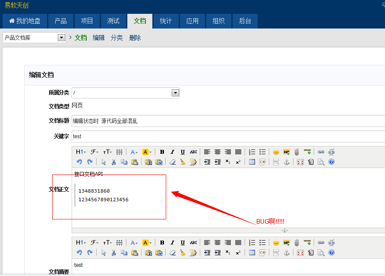This screenshot has width=385, height=276.
Task: Insert hyperlink in the 文档摘要 editor toolbar
Action: point(321,243)
